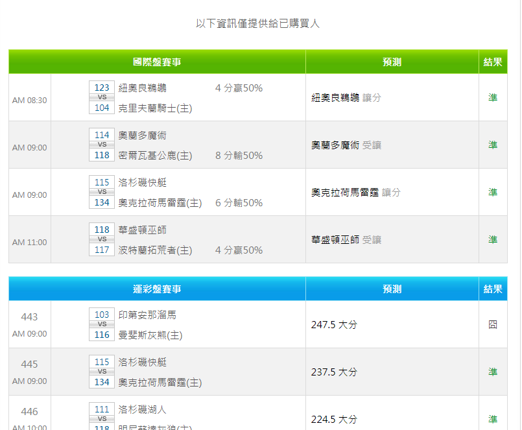Click score 134 in the 國際盤賽事 table
The width and height of the screenshot is (522, 430).
tap(102, 202)
